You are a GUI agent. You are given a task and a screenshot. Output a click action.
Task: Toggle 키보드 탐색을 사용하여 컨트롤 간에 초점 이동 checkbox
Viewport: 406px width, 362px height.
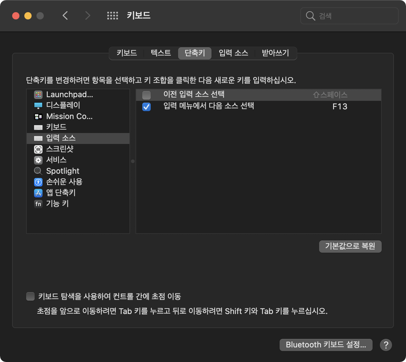(30, 296)
